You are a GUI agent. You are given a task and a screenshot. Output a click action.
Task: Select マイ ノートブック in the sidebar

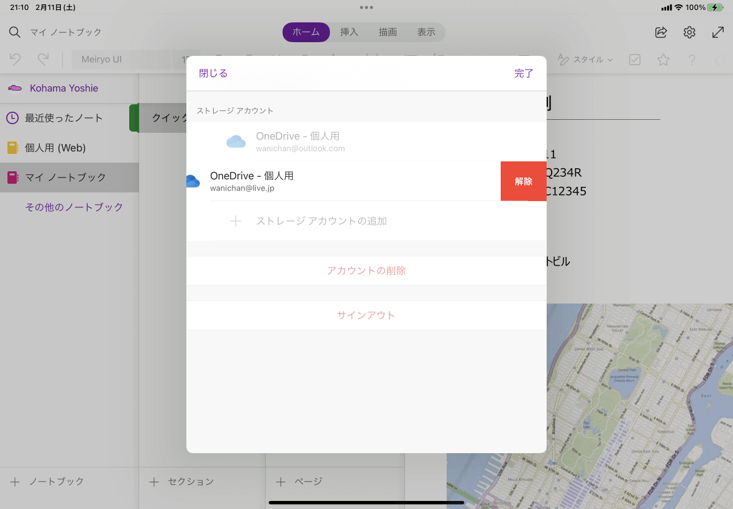click(69, 178)
